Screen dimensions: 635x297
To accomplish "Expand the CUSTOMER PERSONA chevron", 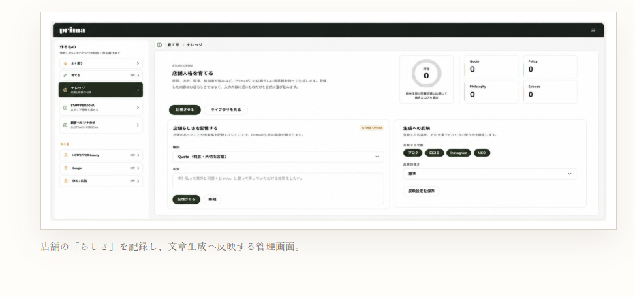I will pyautogui.click(x=138, y=125).
